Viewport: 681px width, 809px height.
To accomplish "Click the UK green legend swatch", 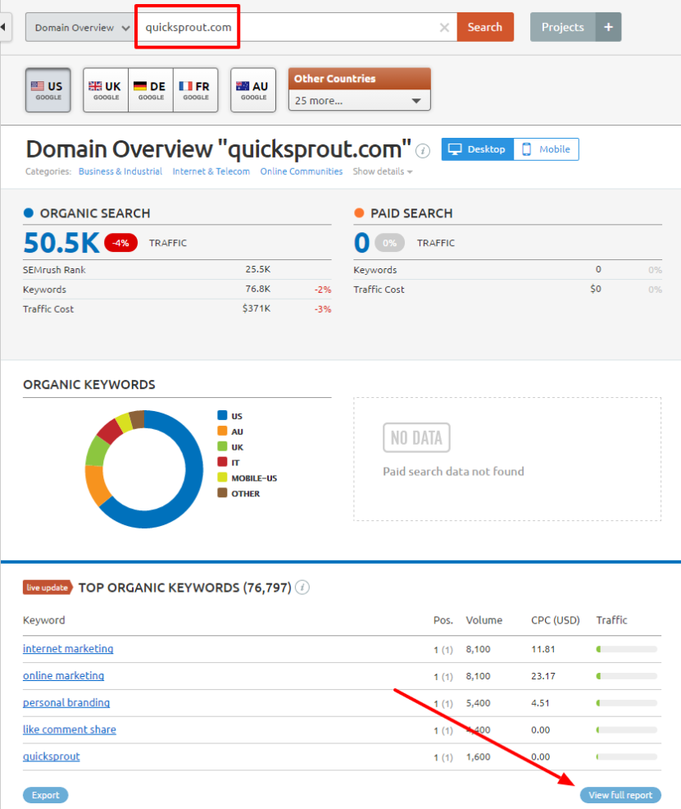I will coord(223,446).
